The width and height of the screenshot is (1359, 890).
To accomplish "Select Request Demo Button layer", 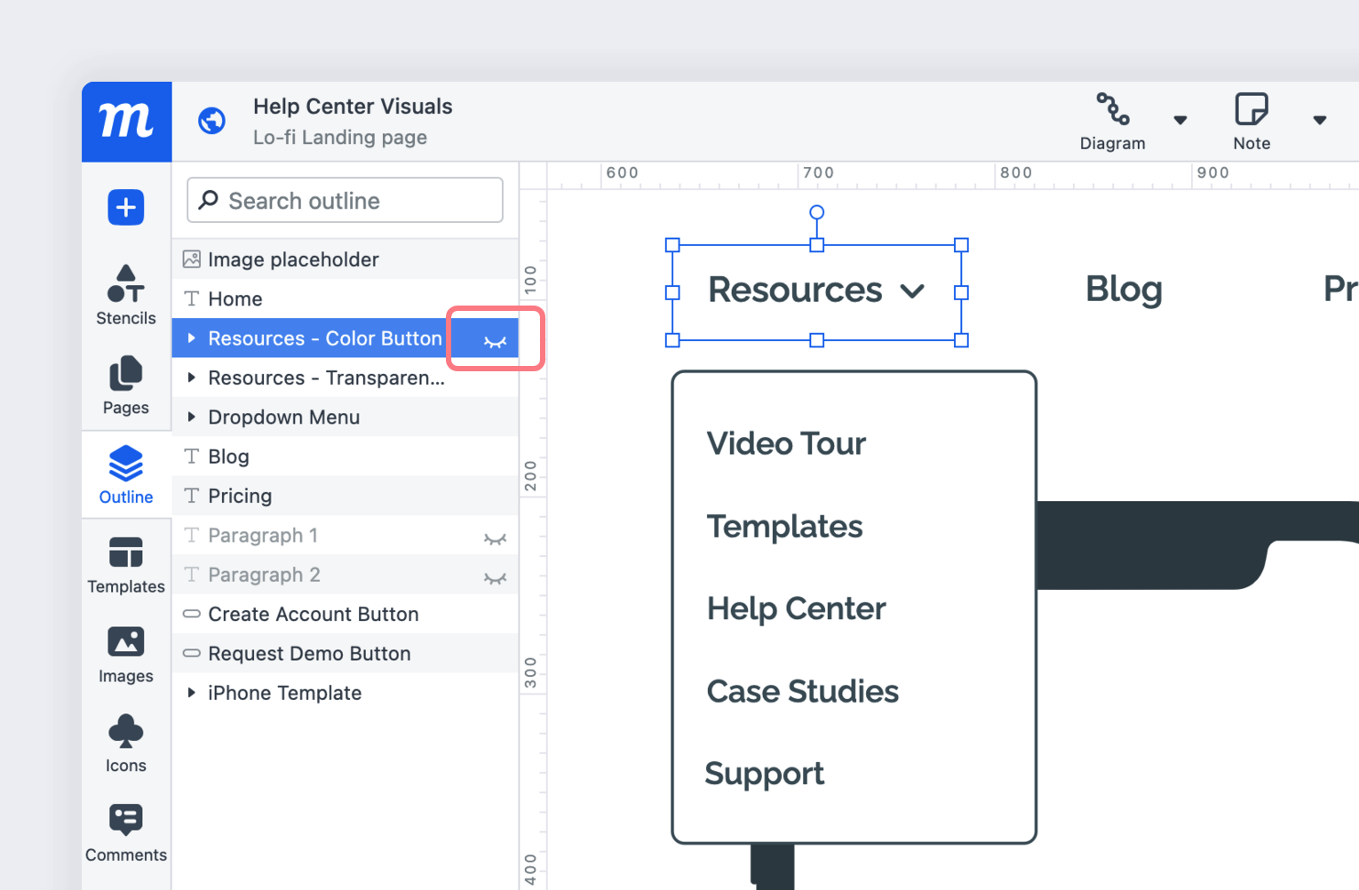I will [345, 654].
